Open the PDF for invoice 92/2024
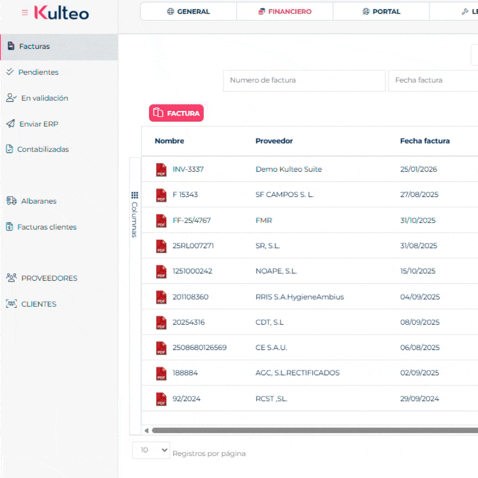The width and height of the screenshot is (478, 478). point(161,398)
